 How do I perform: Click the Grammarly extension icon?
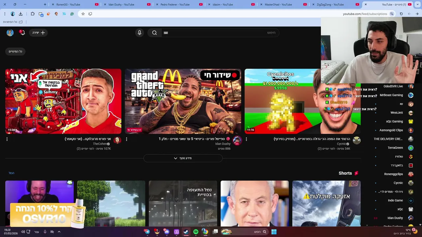(x=72, y=14)
